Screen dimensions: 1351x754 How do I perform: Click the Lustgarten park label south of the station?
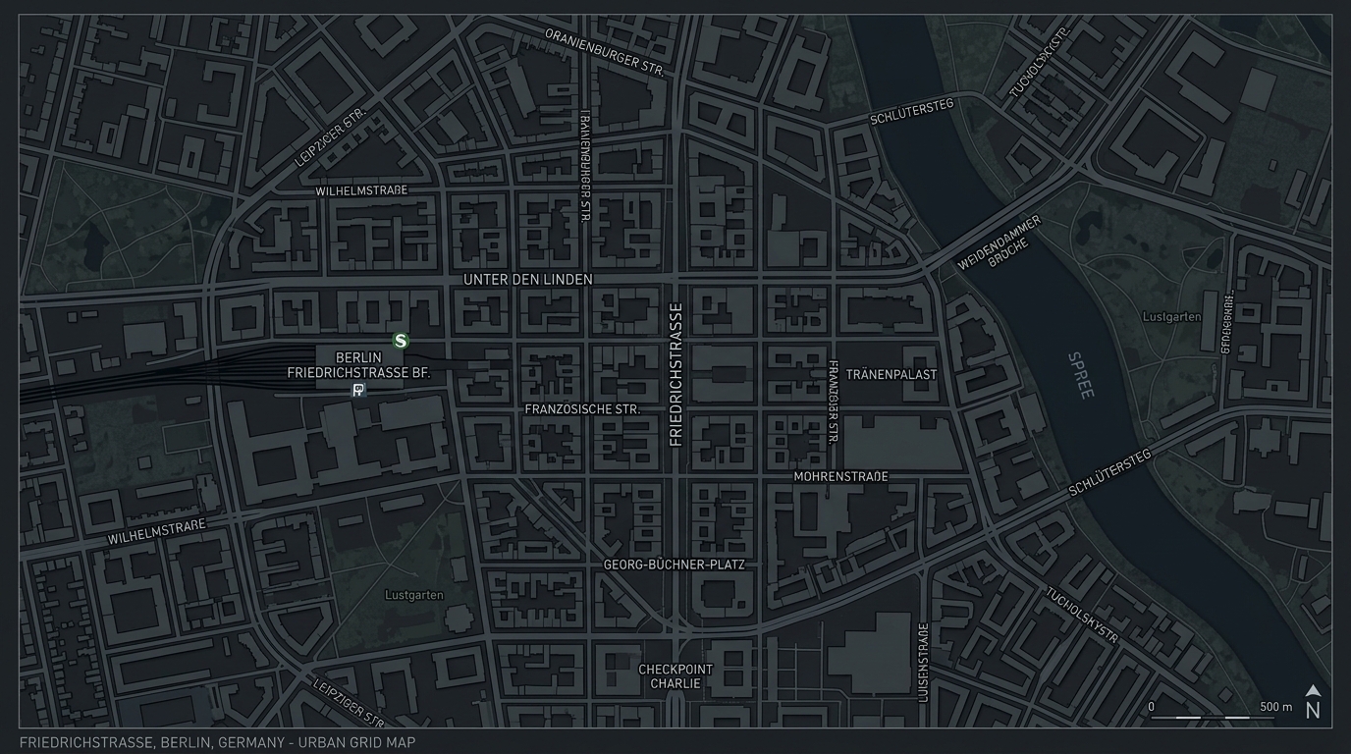tap(413, 595)
